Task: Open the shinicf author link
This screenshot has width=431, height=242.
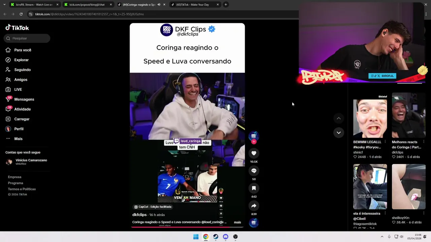Action: [358, 152]
